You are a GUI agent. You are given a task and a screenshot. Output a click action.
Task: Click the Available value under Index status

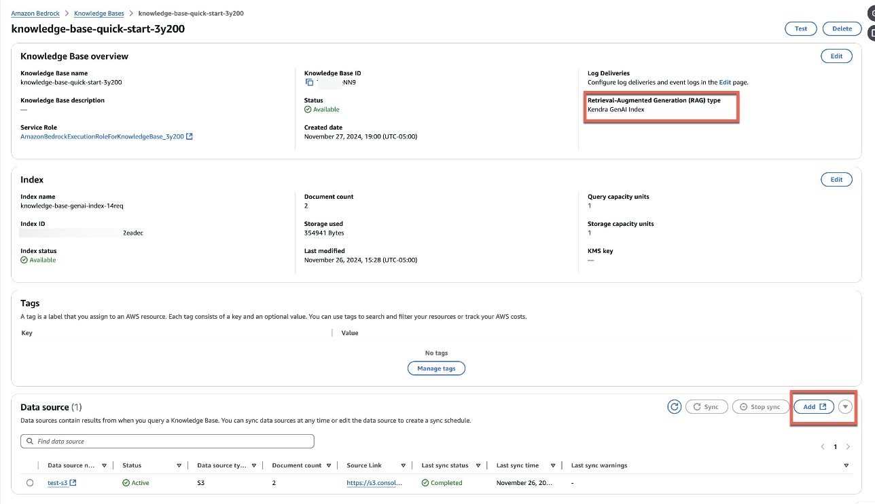pos(38,260)
